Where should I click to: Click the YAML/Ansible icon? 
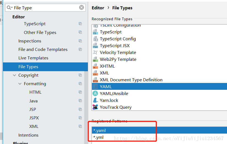[95, 94]
